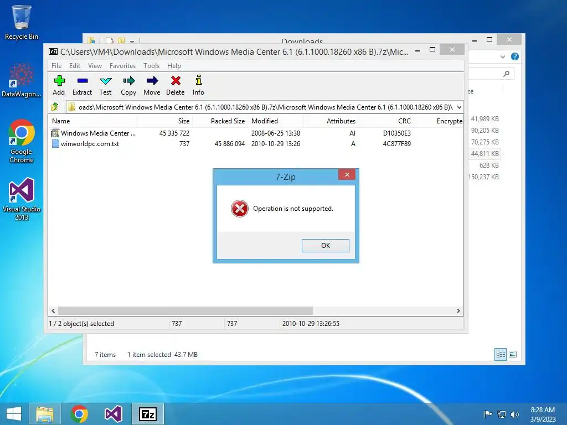Click the 150,237 KB entry in Downloads
The height and width of the screenshot is (425, 567).
[x=483, y=177]
